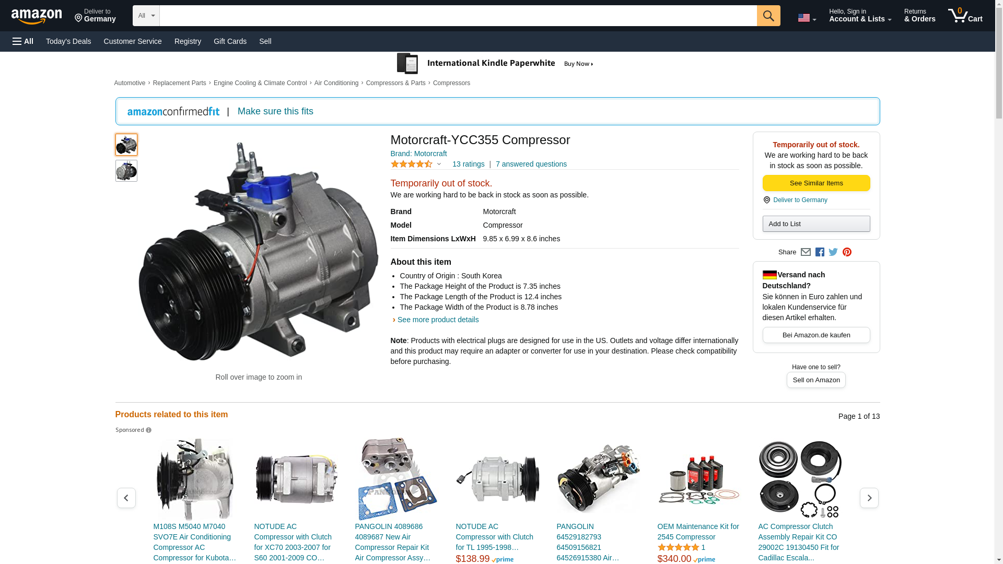This screenshot has height=564, width=1003.
Task: Open the search category All dropdown
Action: click(146, 16)
